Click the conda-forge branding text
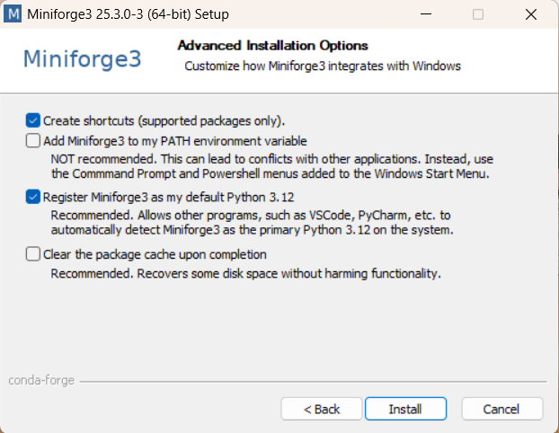559x433 pixels. point(41,381)
